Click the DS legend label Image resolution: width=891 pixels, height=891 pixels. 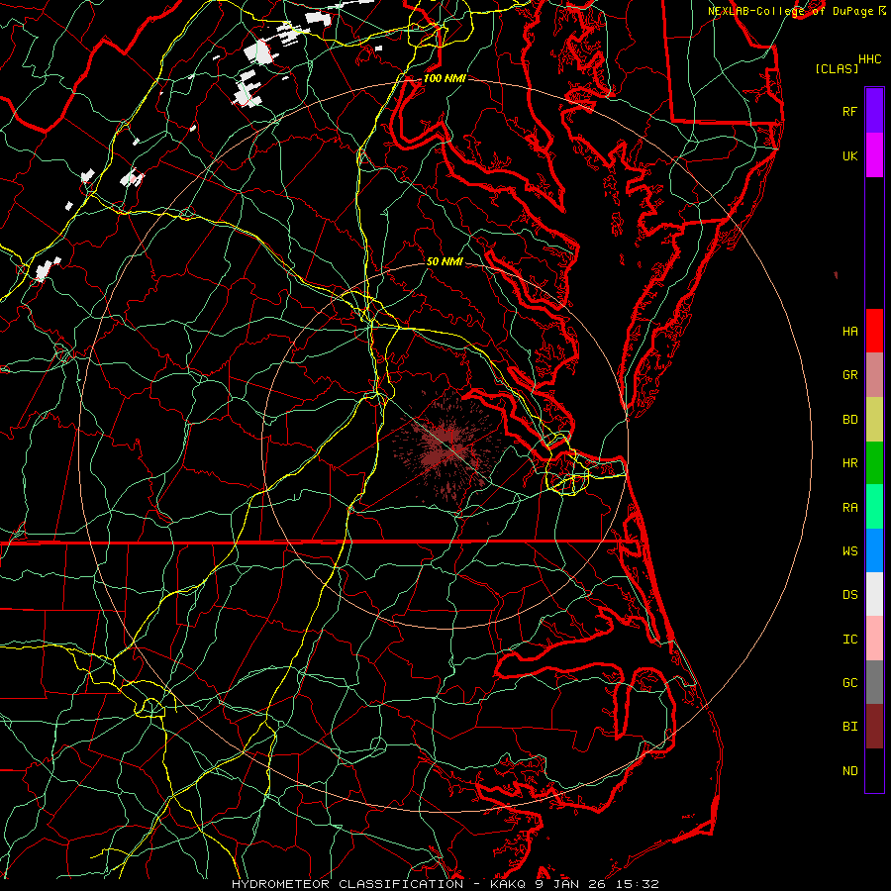pos(849,595)
